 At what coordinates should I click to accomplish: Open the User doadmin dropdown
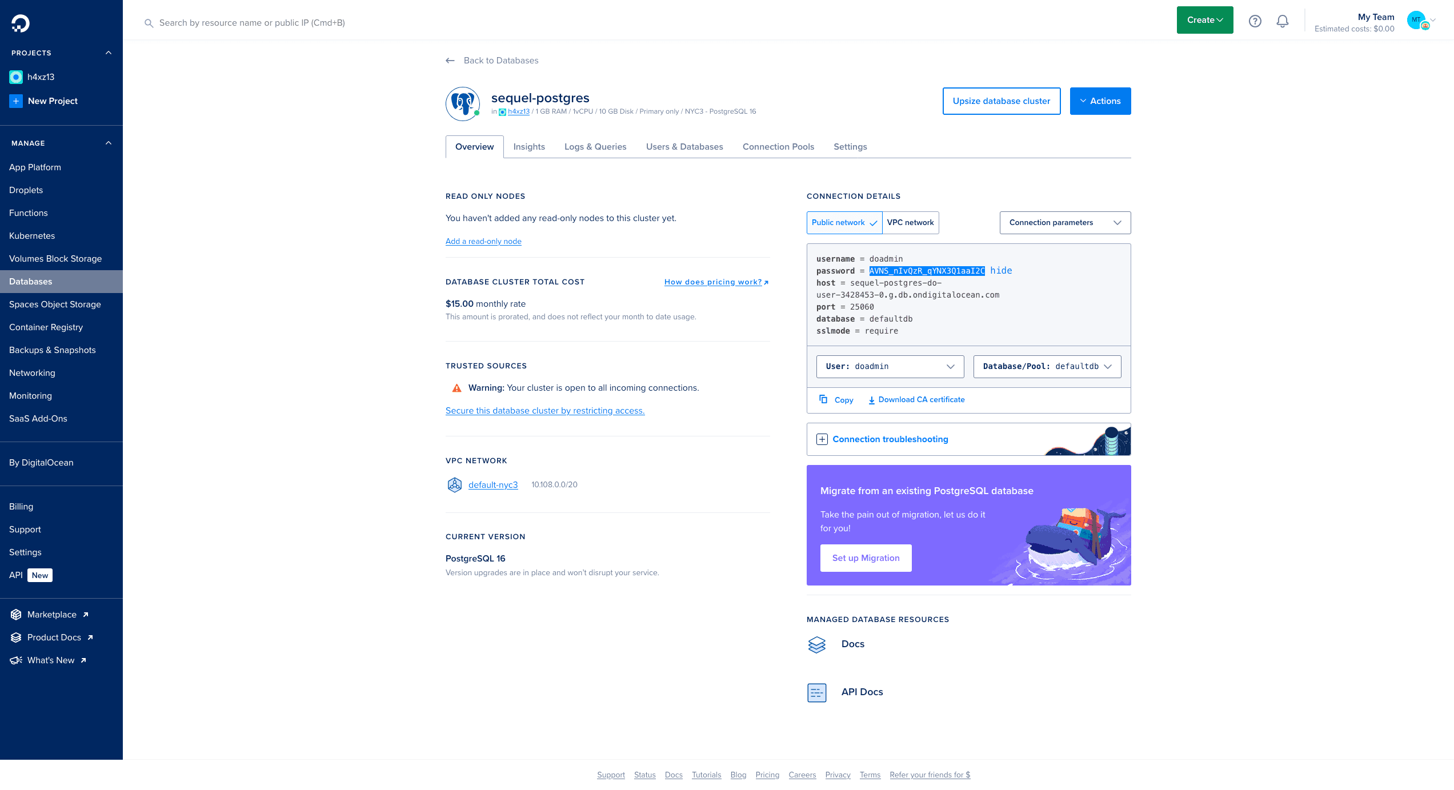[890, 367]
